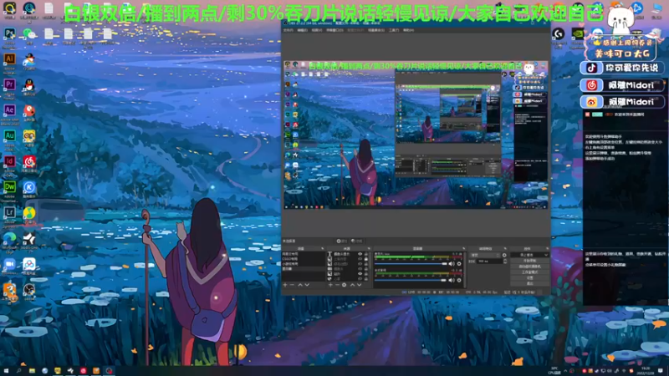Click the 退出 button in Controls
The height and width of the screenshot is (376, 669).
click(x=529, y=283)
